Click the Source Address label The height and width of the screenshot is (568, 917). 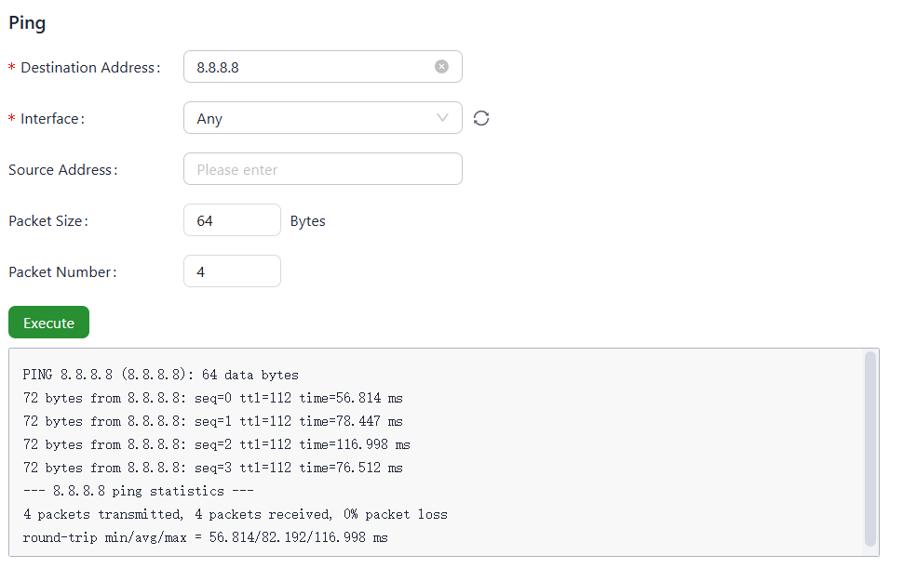[x=61, y=170]
